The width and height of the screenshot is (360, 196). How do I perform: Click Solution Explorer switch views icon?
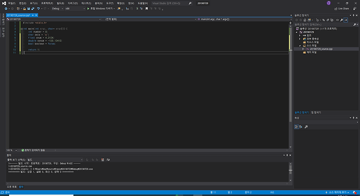[309, 20]
